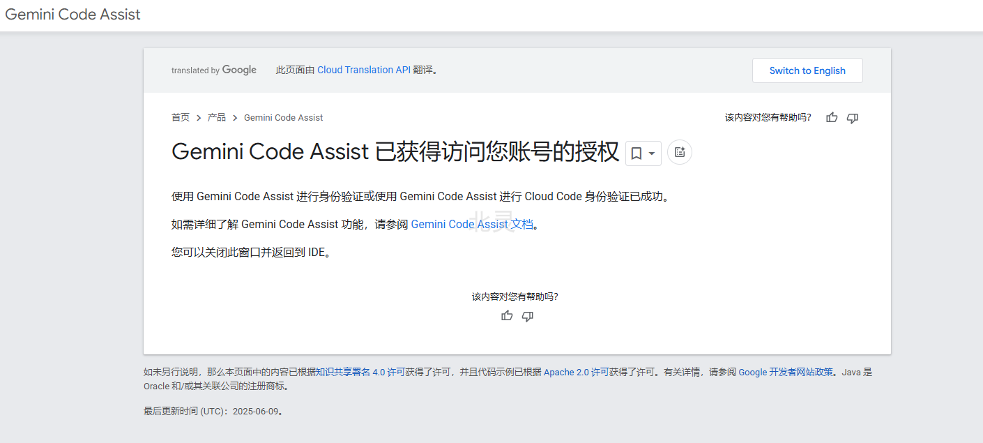Click 该内容对您有帮助吗 text below article
Image resolution: width=983 pixels, height=443 pixels.
click(515, 296)
